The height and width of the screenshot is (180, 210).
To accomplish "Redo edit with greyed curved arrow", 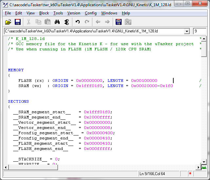I will click(87, 22).
